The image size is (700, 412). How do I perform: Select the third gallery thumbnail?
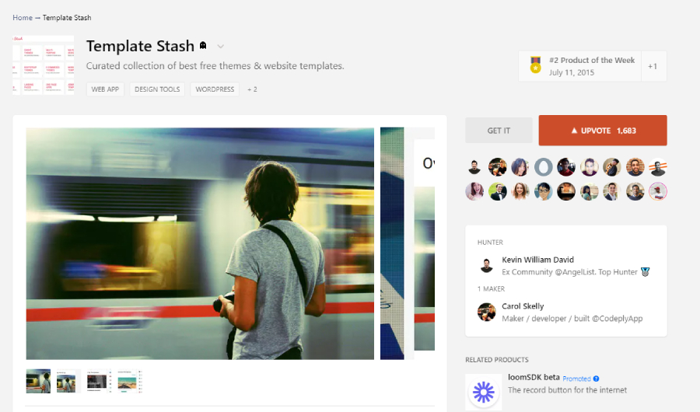click(x=99, y=381)
